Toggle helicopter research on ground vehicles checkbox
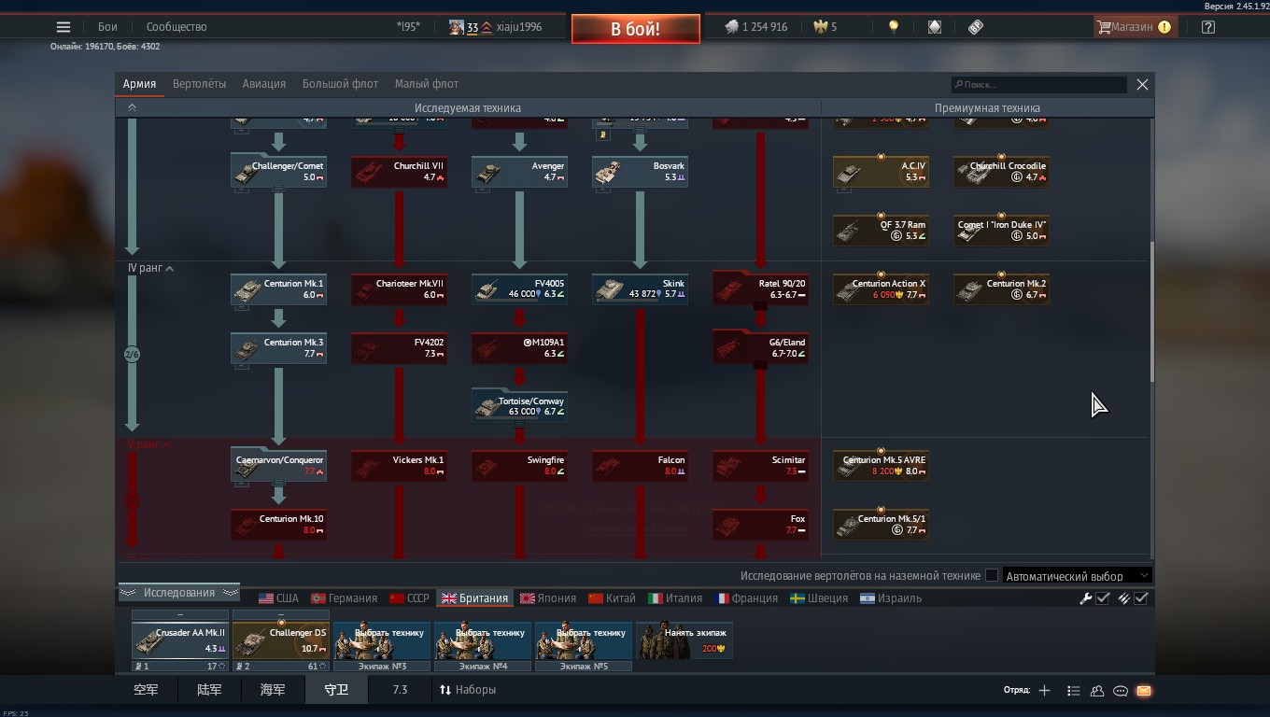The image size is (1270, 717). pyautogui.click(x=992, y=576)
